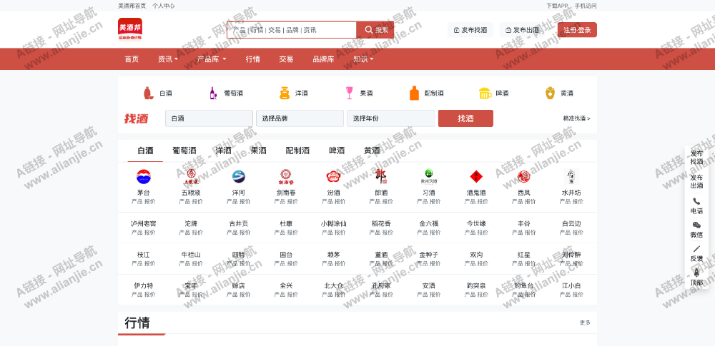This screenshot has height=346, width=715.
Task: Open the 牛栏山 brand name
Action: point(191,255)
